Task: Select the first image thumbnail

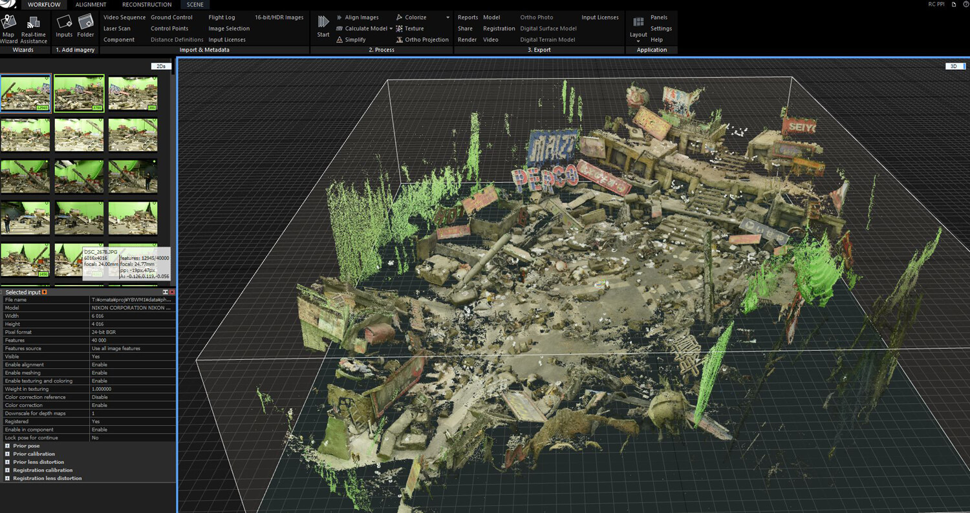Action: (x=25, y=94)
